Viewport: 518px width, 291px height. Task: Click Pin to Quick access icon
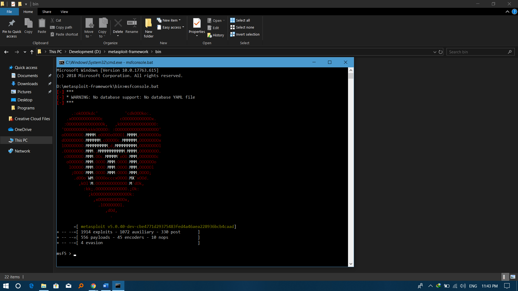pos(12,23)
